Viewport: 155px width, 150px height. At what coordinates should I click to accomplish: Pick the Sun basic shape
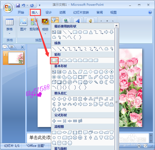coord(101,82)
